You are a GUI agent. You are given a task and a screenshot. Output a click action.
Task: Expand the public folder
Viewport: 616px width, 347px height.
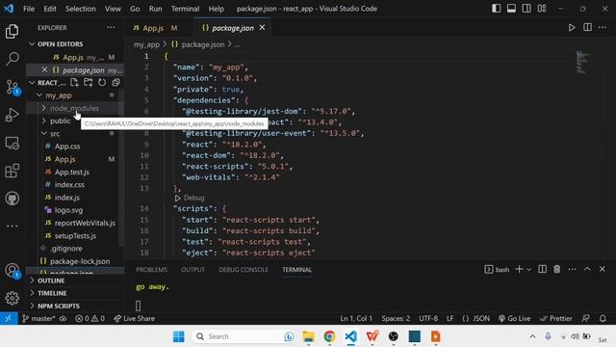(x=43, y=120)
